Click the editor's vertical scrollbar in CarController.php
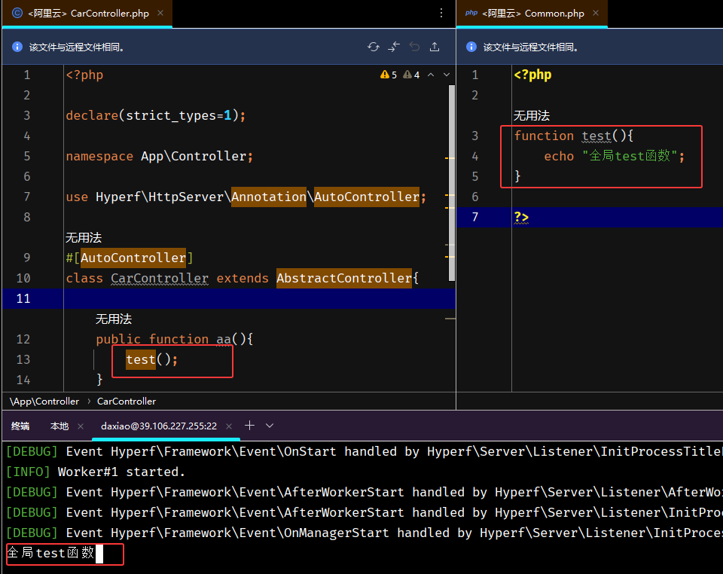 point(452,181)
